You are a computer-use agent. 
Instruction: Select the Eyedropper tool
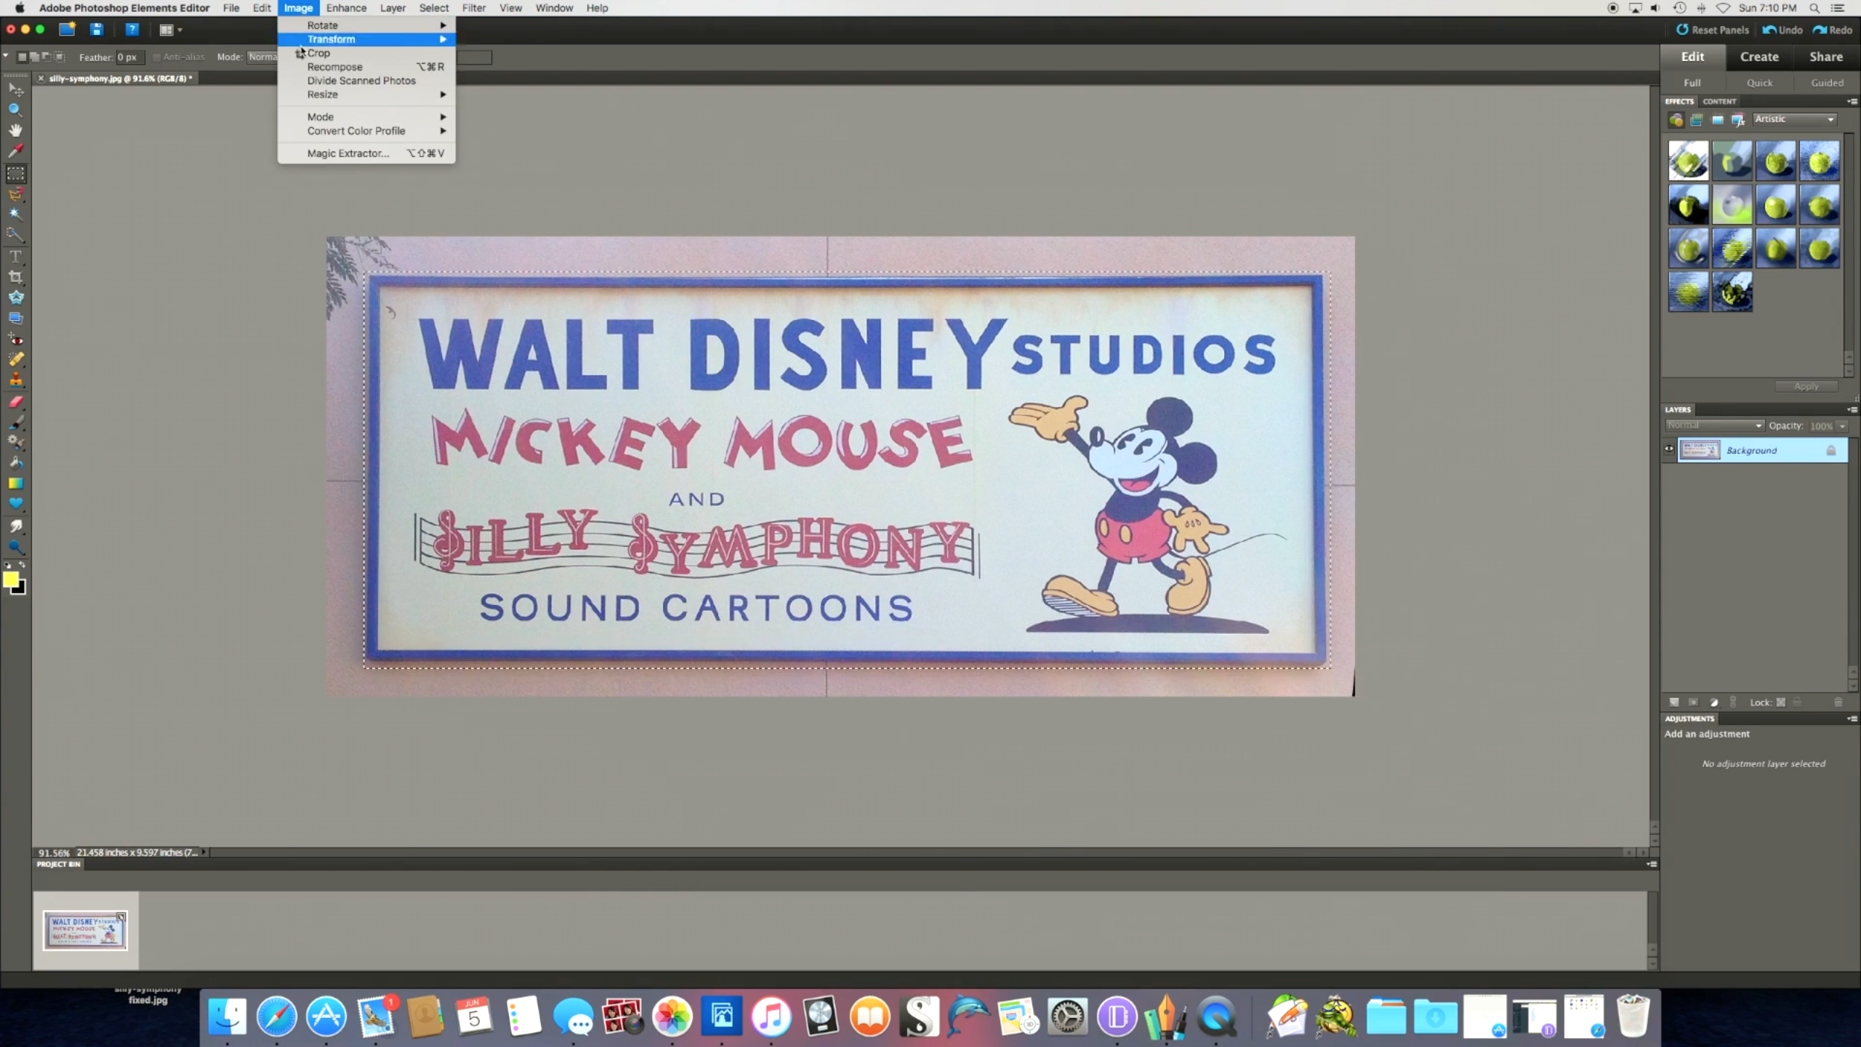tap(15, 151)
